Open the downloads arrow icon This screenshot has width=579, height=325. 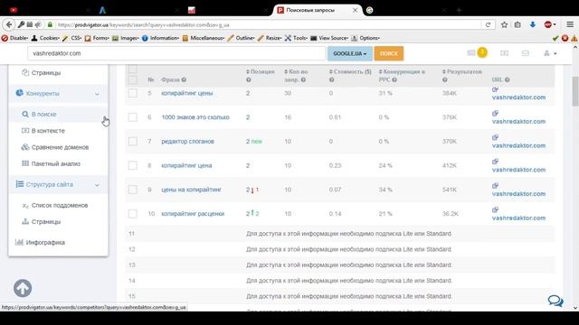tap(533, 24)
